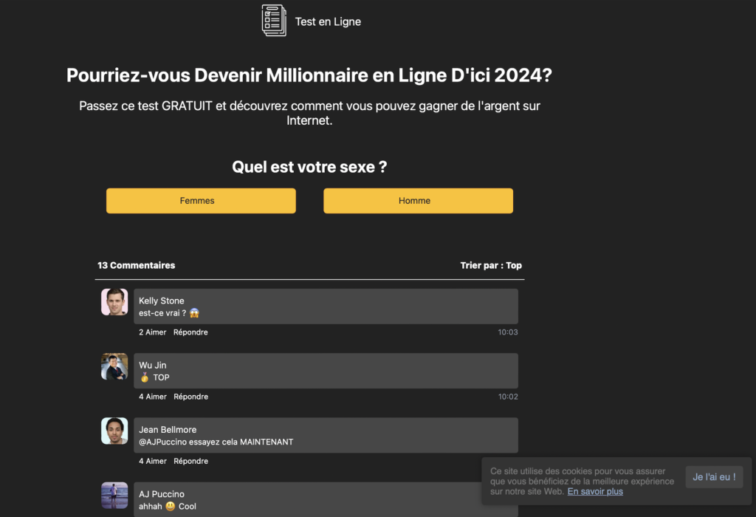Image resolution: width=756 pixels, height=517 pixels.
Task: Open the Trier par : Top sort option
Action: click(x=491, y=265)
